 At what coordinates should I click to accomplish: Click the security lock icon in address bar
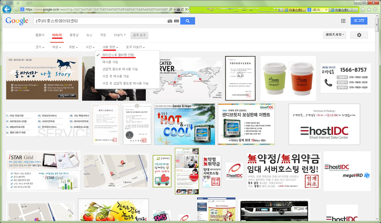click(x=179, y=9)
